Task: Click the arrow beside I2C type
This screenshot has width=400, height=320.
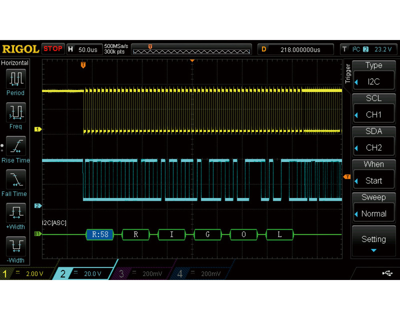Action: pos(356,82)
